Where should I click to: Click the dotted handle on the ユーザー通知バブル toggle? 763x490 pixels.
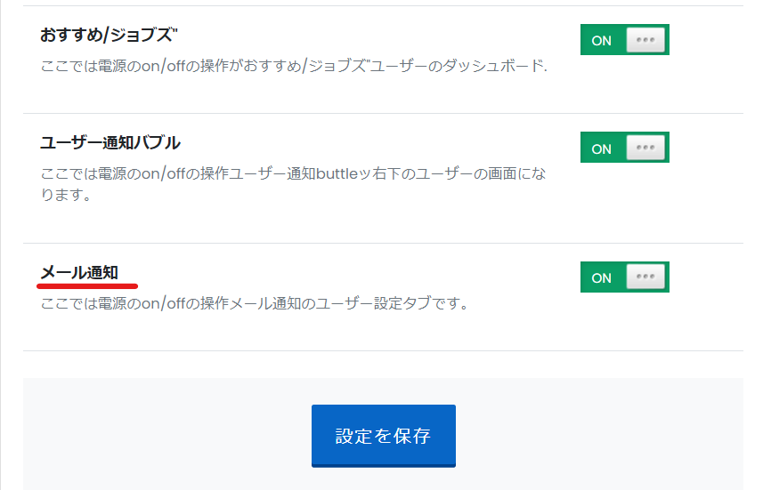pyautogui.click(x=645, y=148)
